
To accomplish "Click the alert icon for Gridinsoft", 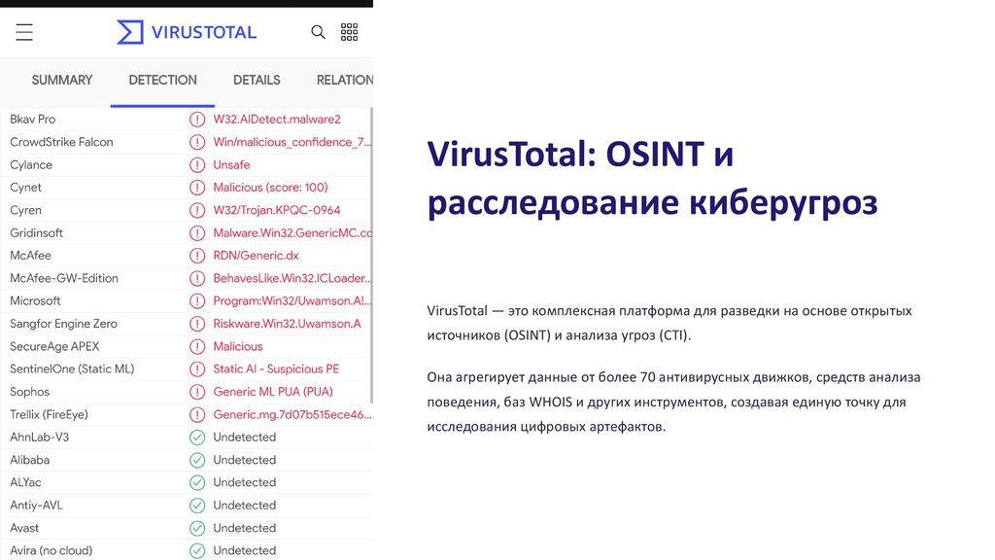I will 197,233.
